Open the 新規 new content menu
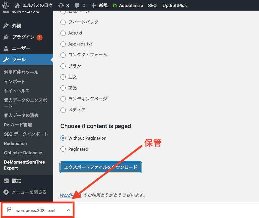This screenshot has height=218, width=259. (x=98, y=5)
